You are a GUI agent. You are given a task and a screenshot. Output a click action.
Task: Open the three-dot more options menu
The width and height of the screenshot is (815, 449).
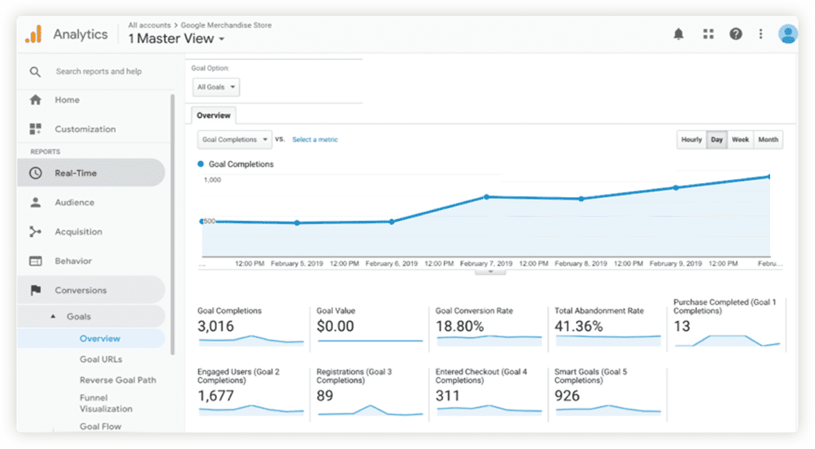pyautogui.click(x=760, y=34)
